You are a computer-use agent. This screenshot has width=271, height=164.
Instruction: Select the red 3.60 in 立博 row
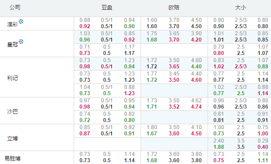click(x=174, y=134)
